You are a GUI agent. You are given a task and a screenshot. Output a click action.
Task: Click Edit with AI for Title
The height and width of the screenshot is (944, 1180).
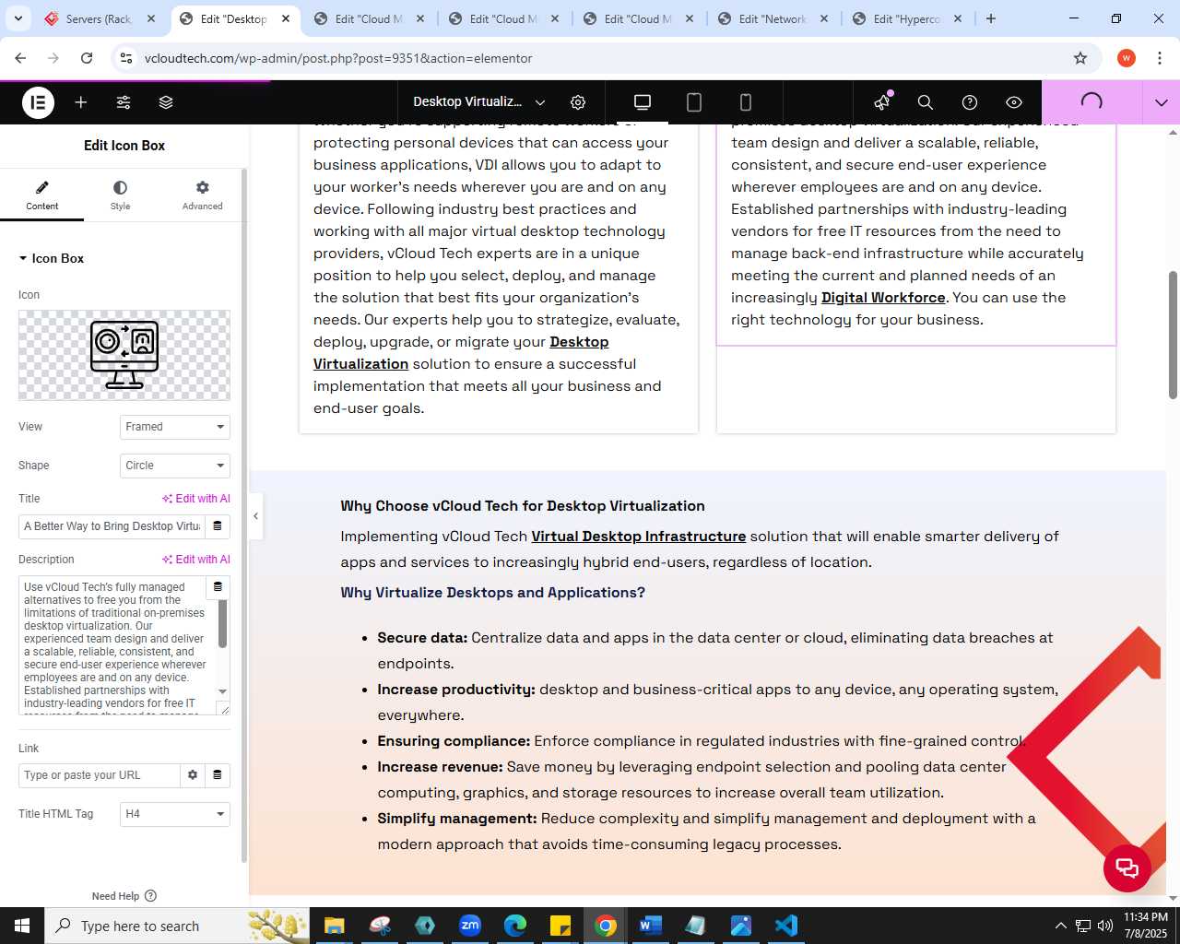196,499
